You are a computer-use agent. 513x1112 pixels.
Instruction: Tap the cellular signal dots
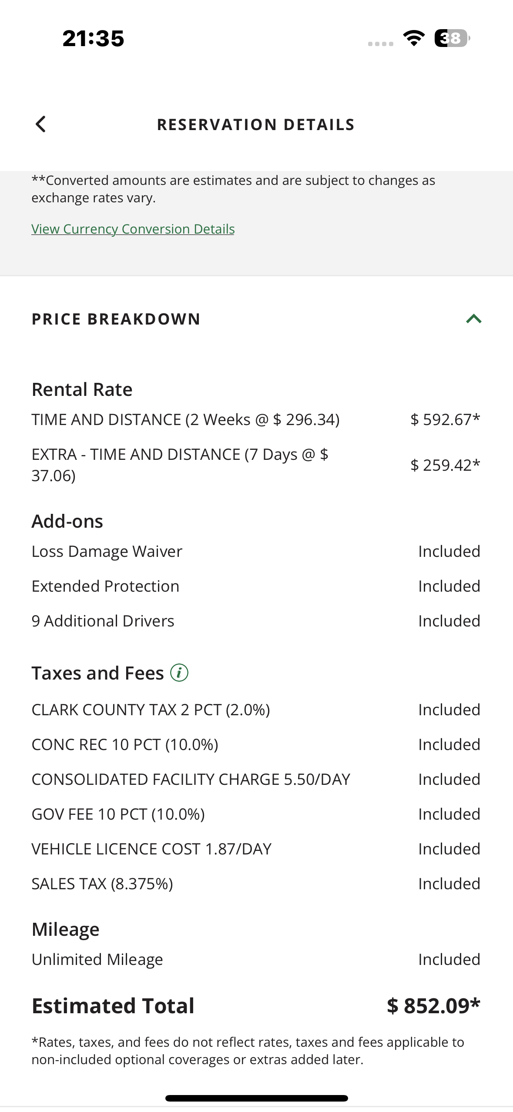(380, 44)
